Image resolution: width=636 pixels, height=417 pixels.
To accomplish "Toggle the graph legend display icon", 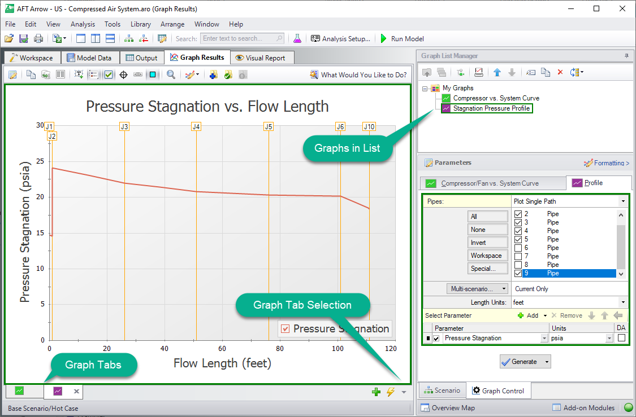I will 94,74.
